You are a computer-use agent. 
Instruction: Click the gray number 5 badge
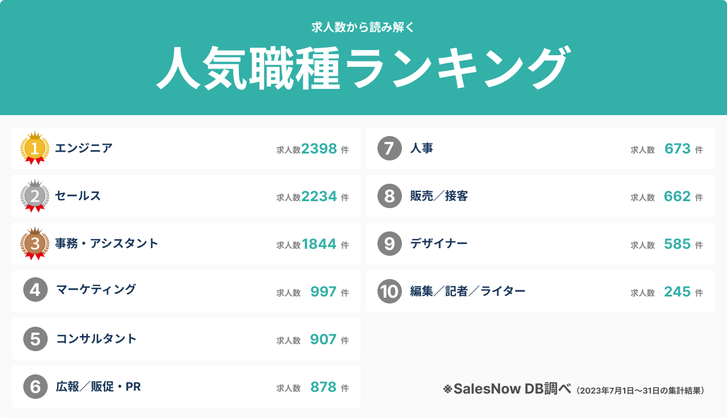pyautogui.click(x=35, y=339)
